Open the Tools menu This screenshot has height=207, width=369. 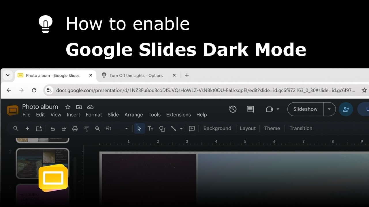(x=155, y=115)
